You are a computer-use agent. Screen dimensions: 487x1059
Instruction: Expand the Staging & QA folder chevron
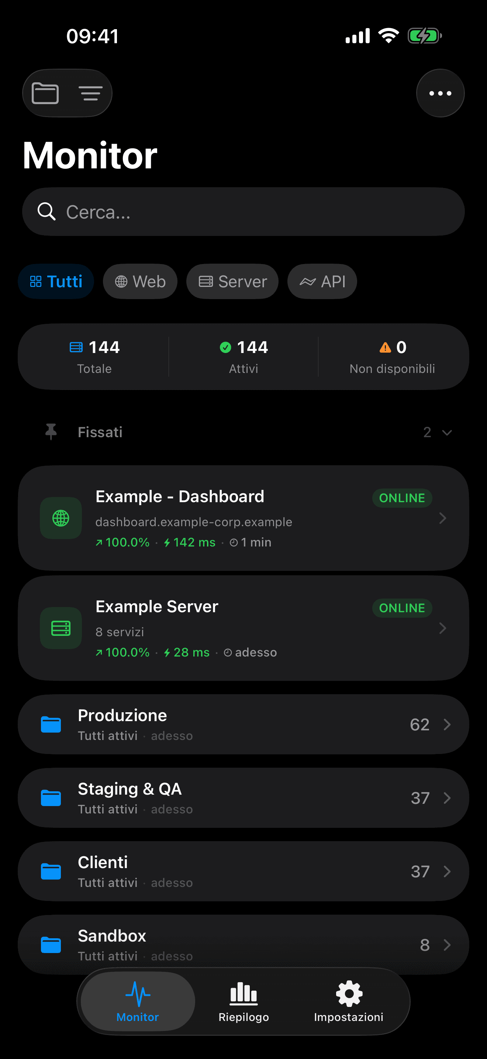[447, 798]
